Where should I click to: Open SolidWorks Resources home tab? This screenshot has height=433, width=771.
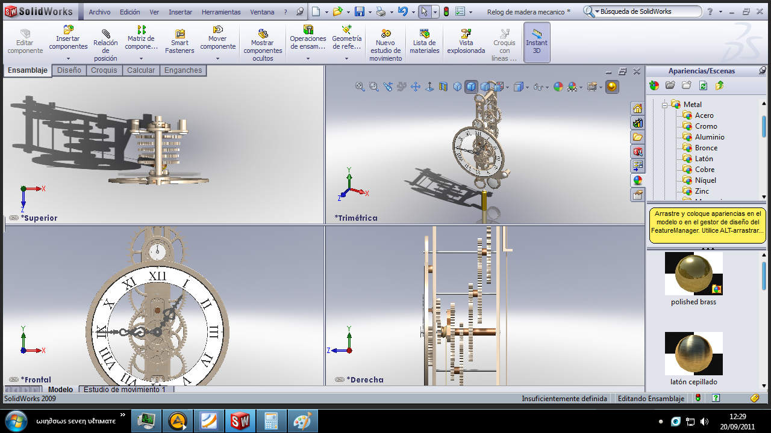tap(638, 108)
